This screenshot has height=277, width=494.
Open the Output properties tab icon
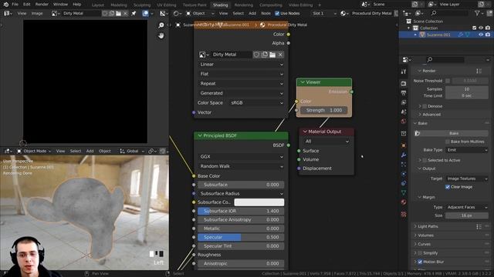click(x=404, y=93)
